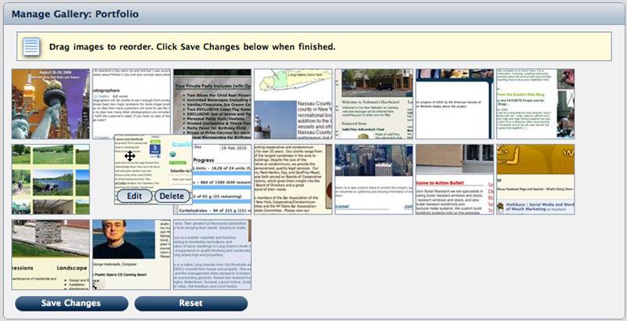Select the Private Party Includes thumbnail

coord(212,104)
